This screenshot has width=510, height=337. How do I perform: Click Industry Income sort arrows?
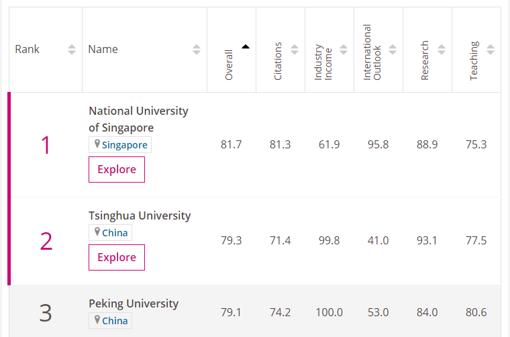(344, 50)
